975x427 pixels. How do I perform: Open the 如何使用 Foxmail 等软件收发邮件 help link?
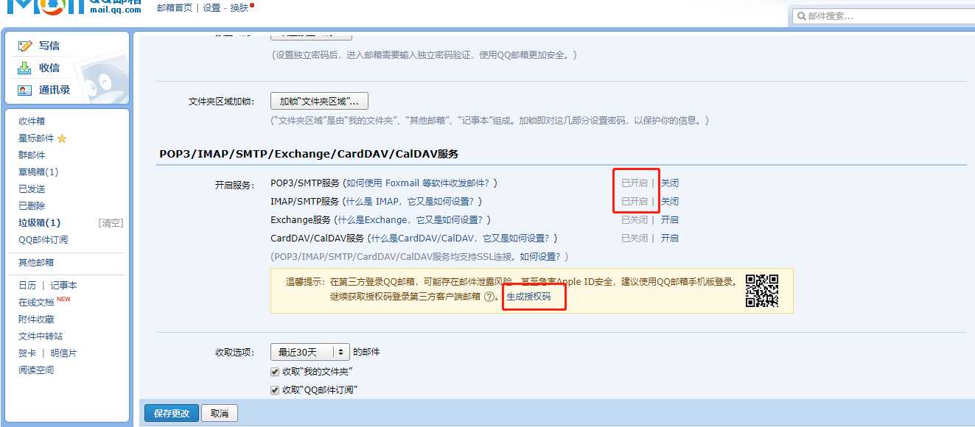tap(419, 183)
